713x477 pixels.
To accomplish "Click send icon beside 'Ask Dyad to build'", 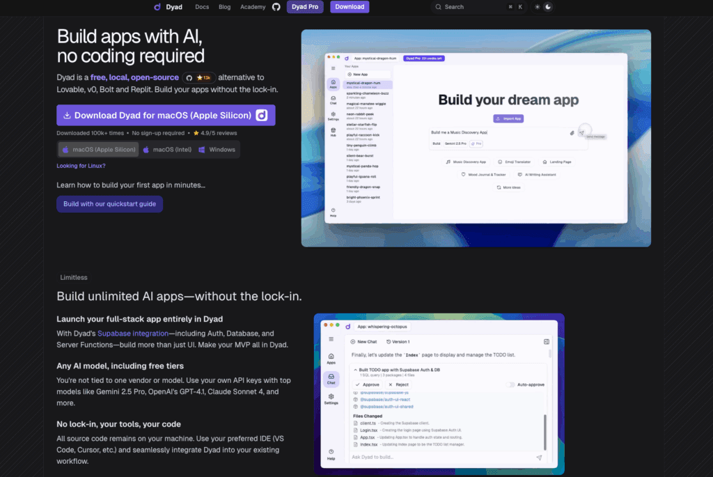I will click(540, 458).
